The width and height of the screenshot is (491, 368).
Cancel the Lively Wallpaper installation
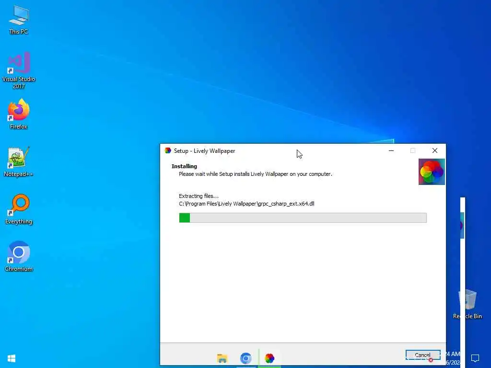[x=423, y=355]
